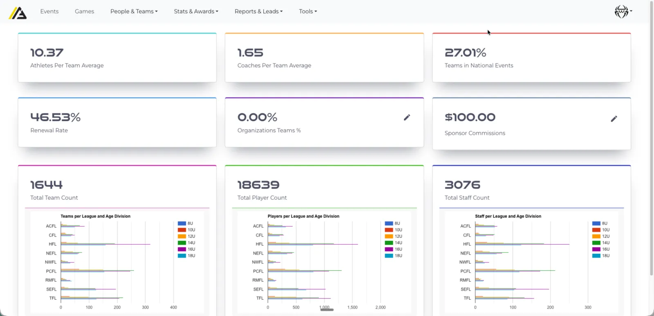Click the page vertical scrollbar
Image resolution: width=654 pixels, height=316 pixels.
click(652, 139)
